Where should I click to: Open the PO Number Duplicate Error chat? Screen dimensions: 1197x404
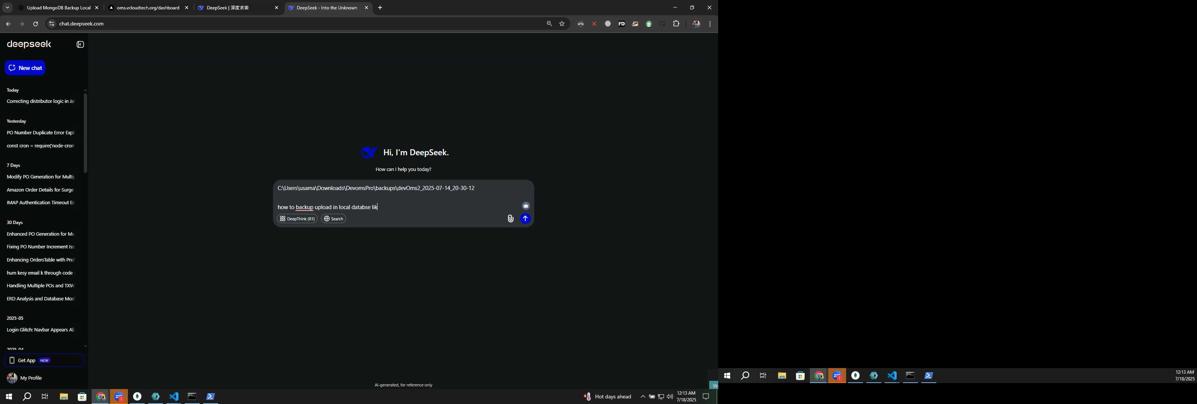pos(40,133)
